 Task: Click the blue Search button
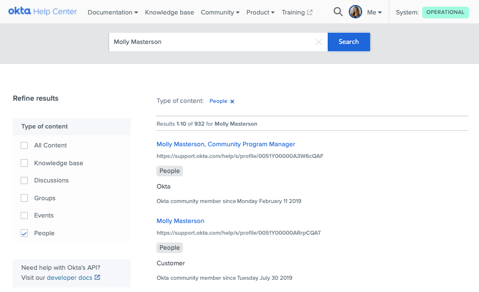349,42
